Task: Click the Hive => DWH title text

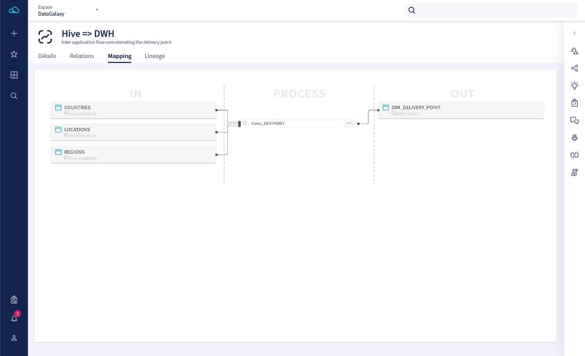Action: coord(88,34)
